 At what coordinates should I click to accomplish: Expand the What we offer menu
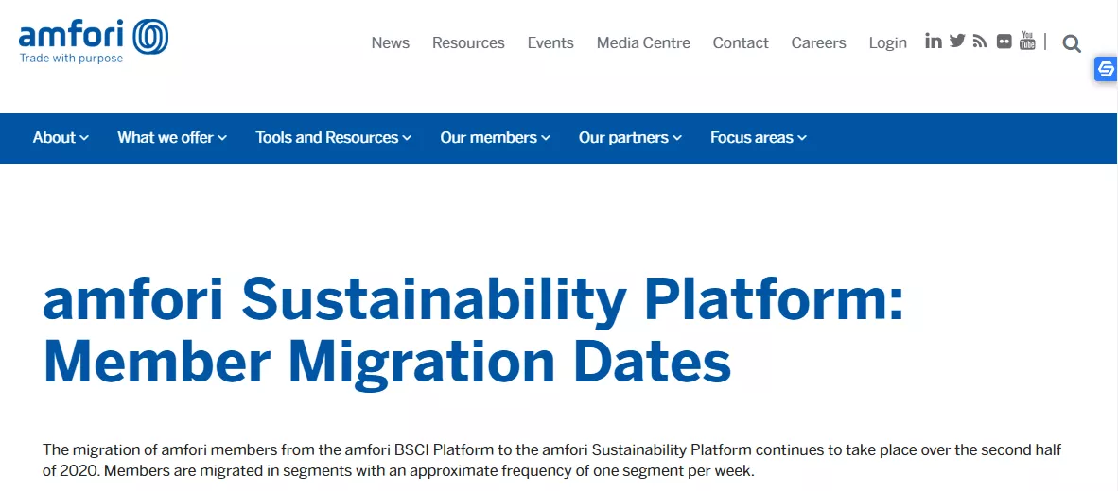[x=172, y=137]
